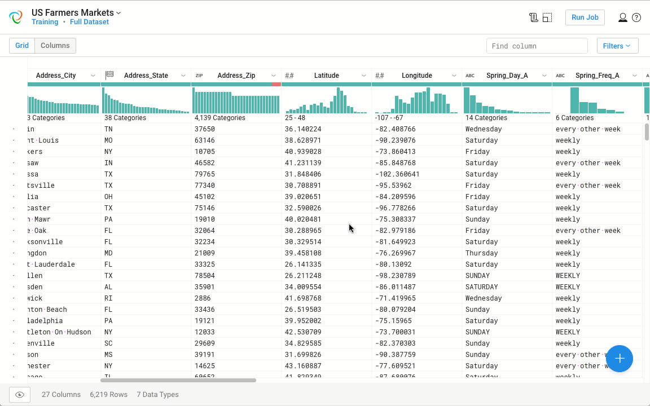Select the latitude cell "26.519503"

tap(303, 310)
